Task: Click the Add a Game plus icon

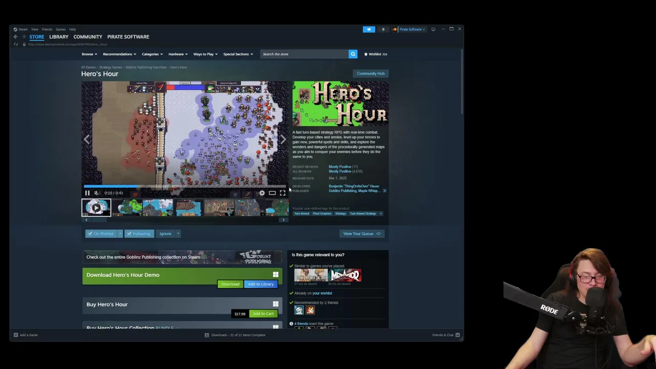Action: 16,335
